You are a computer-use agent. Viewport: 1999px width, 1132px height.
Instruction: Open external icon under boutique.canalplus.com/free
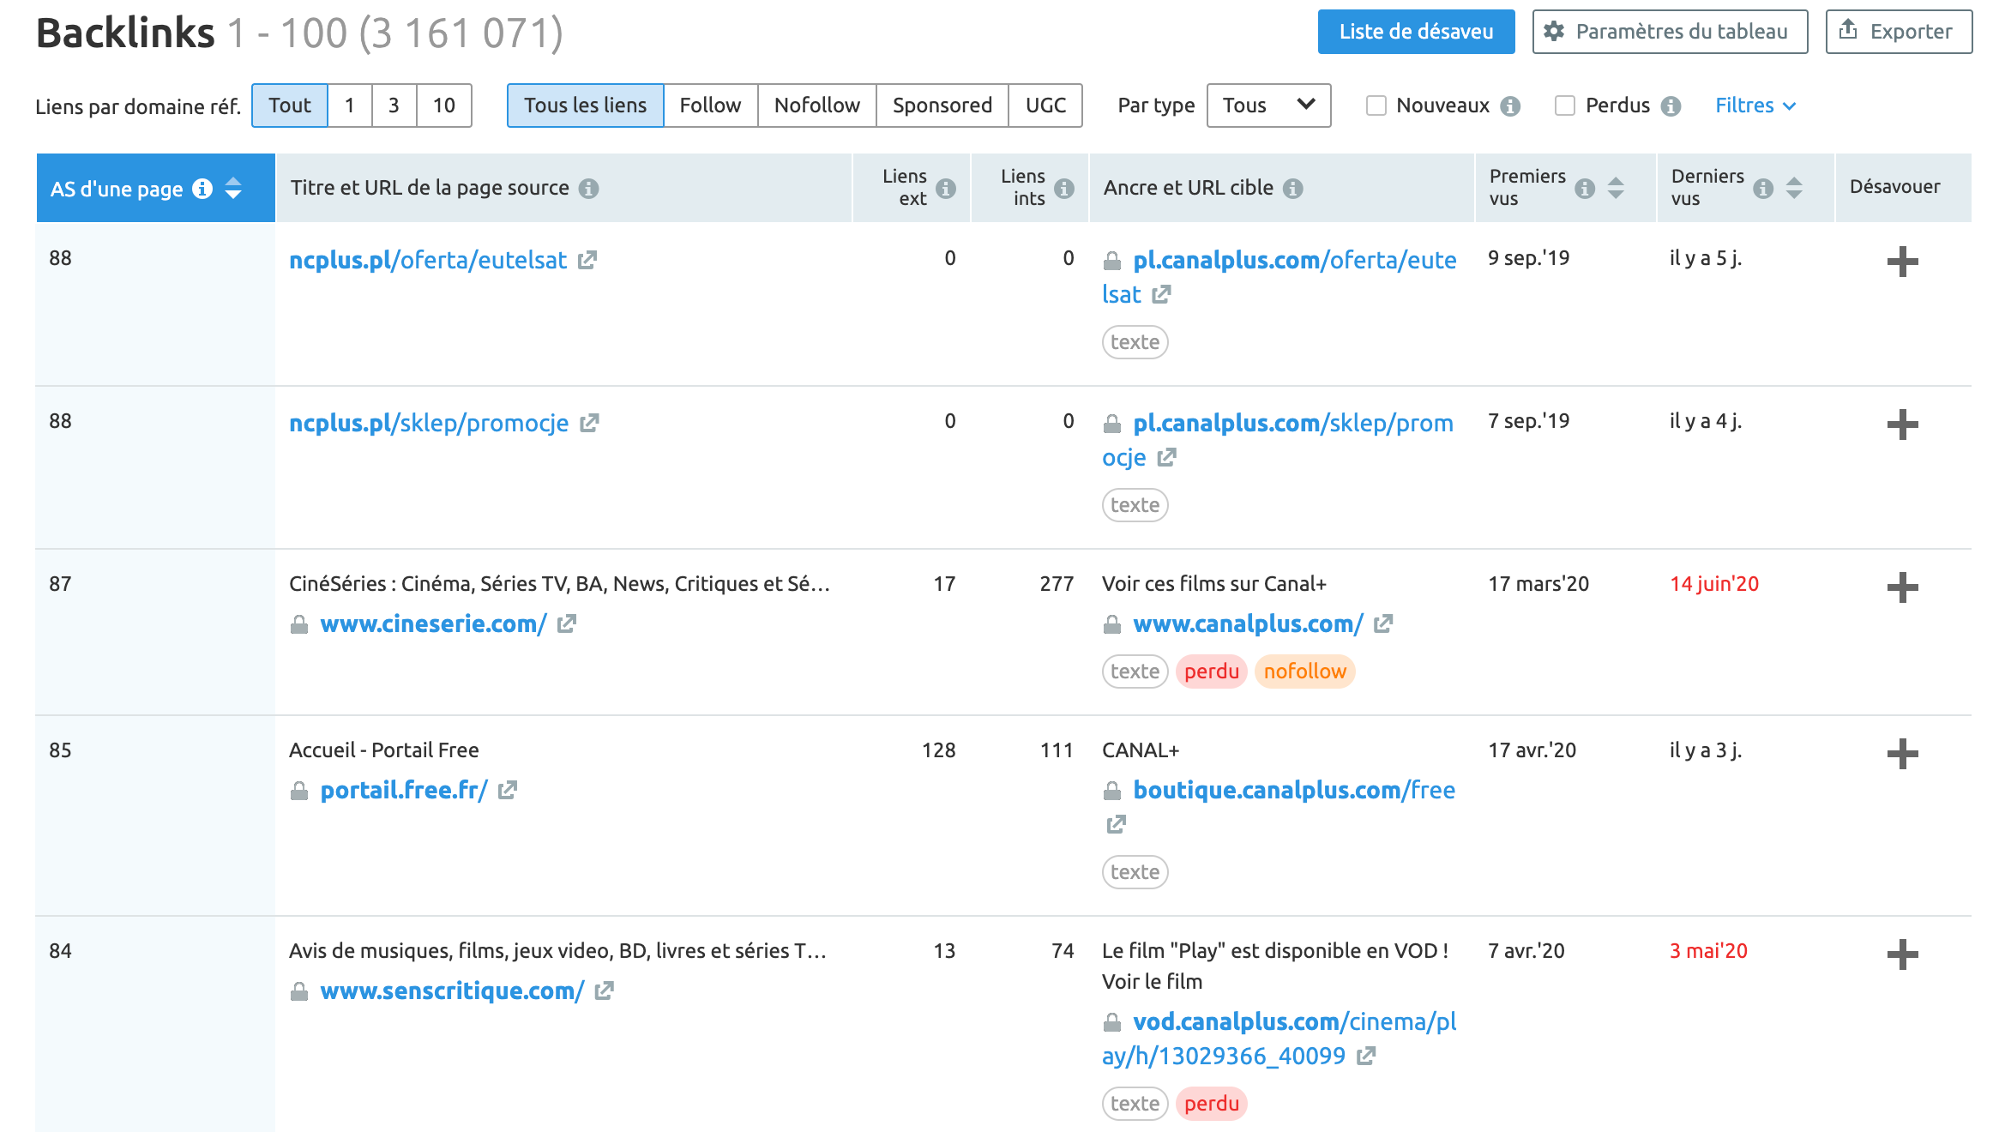click(x=1116, y=824)
